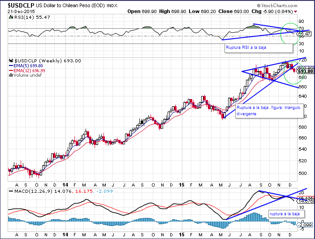Click the red down-arrow change indicator
The height and width of the screenshot is (239, 315).
(295, 12)
